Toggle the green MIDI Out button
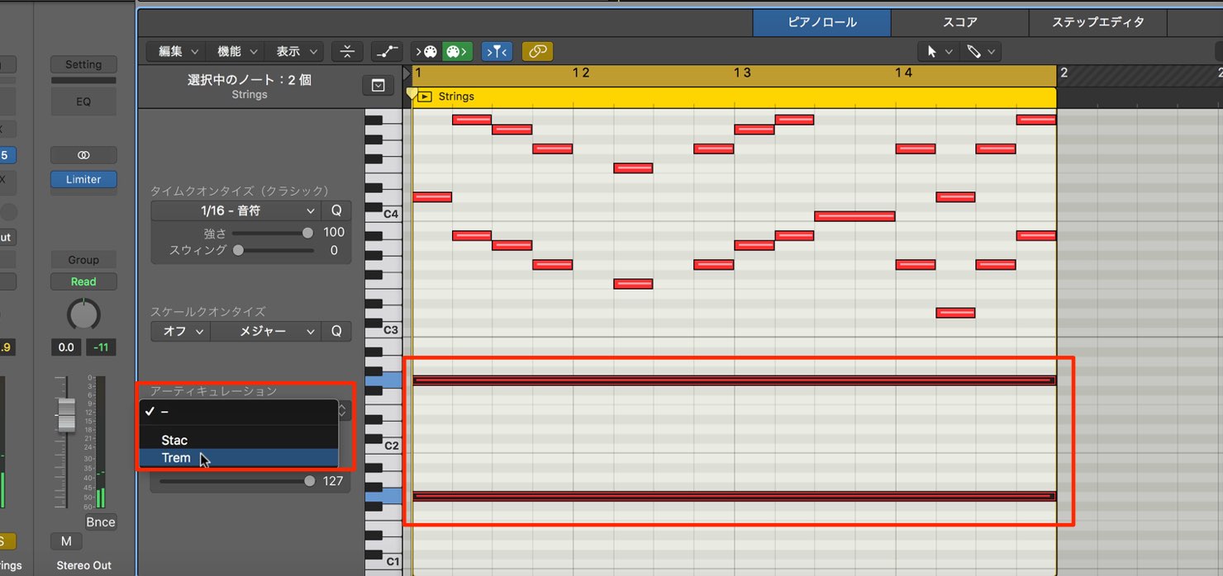The height and width of the screenshot is (576, 1223). coord(456,52)
